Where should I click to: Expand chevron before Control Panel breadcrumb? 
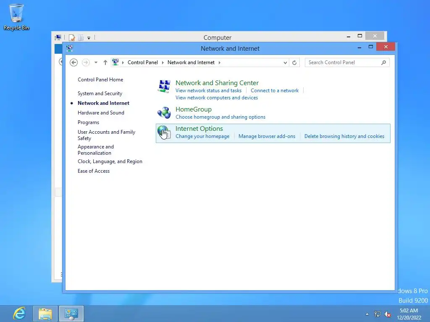(123, 63)
